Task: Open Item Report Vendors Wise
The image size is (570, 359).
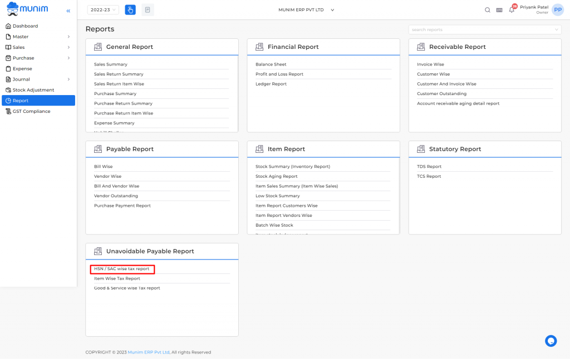Action: 283,216
